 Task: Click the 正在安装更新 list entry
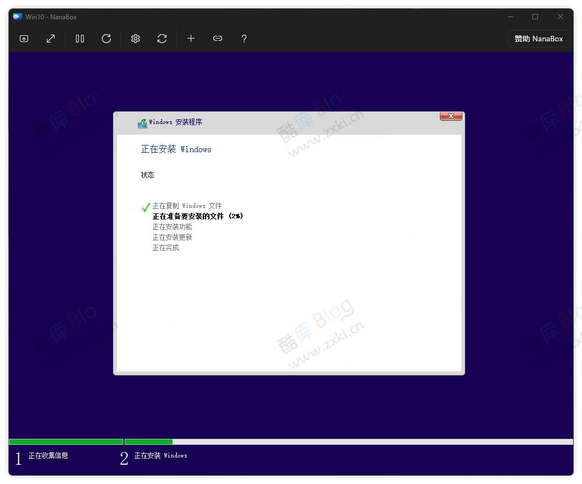coord(173,237)
